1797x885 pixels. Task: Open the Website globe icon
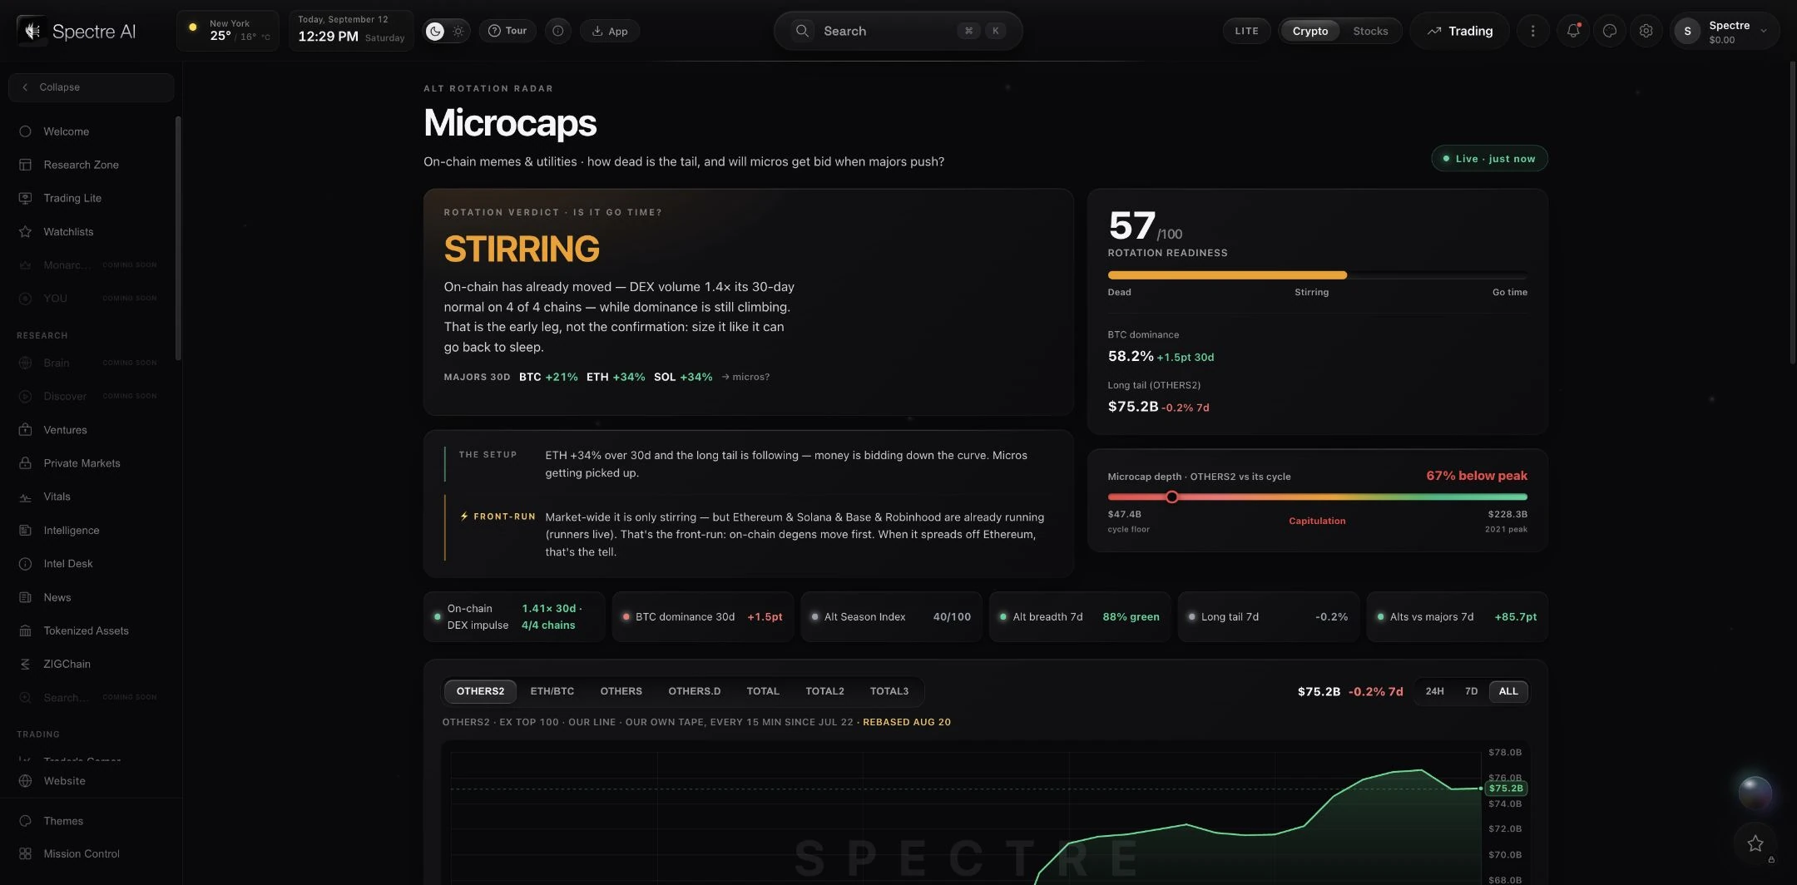click(25, 781)
